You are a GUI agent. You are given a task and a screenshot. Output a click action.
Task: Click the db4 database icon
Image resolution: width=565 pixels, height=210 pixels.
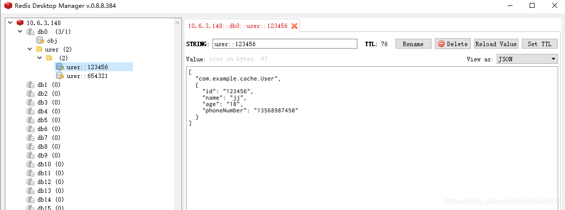(30, 111)
